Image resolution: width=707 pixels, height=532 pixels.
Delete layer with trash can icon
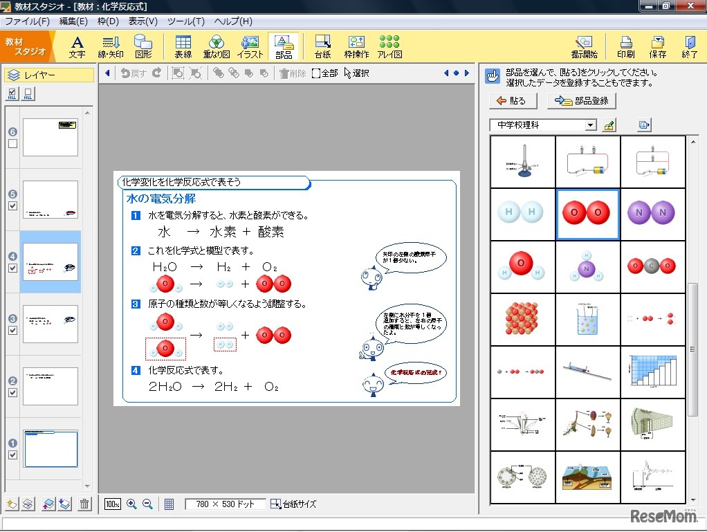(x=84, y=504)
